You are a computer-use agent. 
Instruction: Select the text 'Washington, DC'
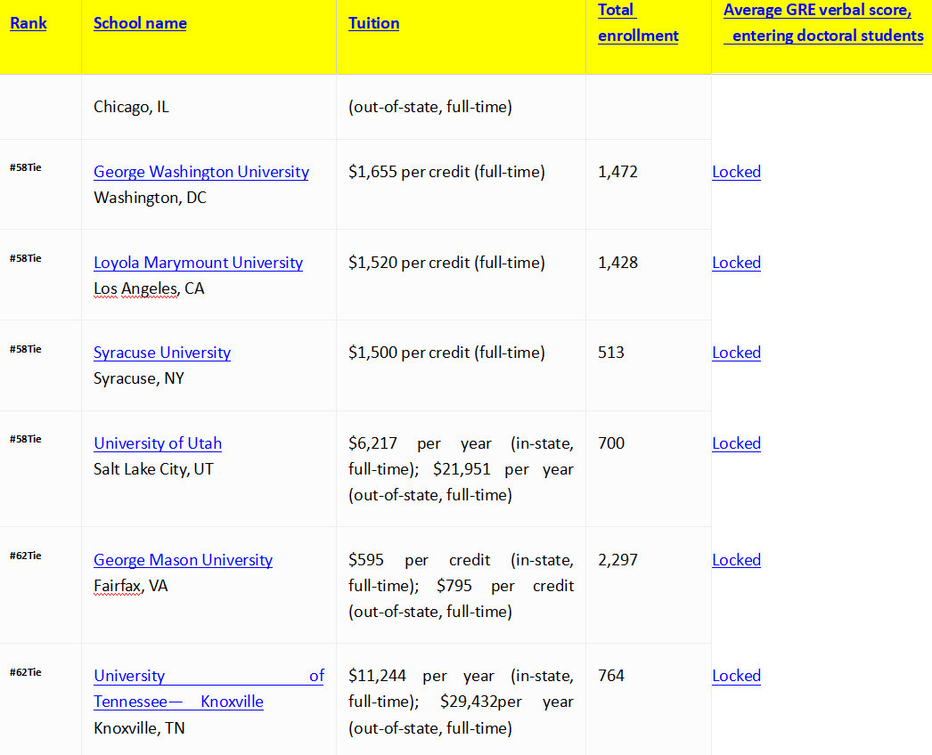coord(150,198)
